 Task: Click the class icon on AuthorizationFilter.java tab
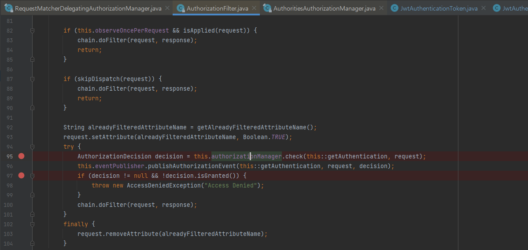click(181, 8)
